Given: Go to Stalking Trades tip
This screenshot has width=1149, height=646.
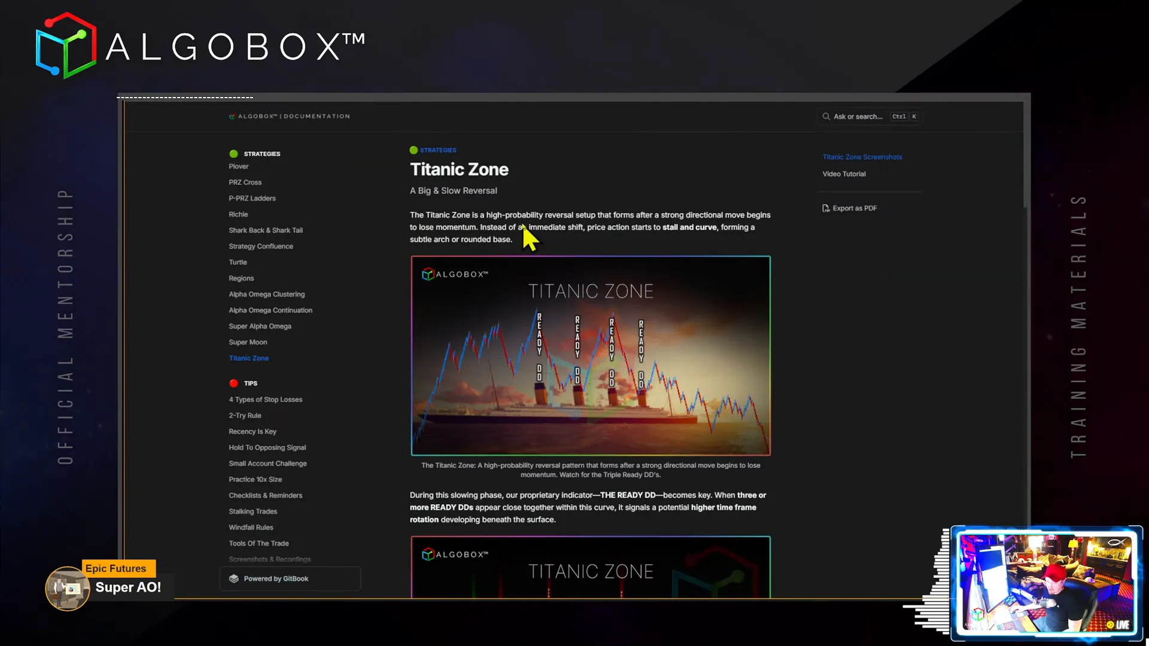Looking at the screenshot, I should (253, 511).
